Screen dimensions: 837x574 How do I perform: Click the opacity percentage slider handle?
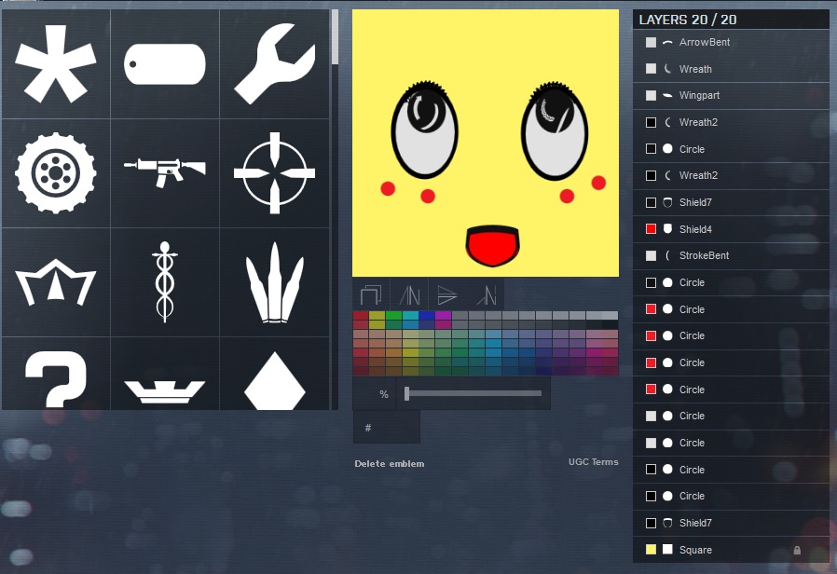406,393
